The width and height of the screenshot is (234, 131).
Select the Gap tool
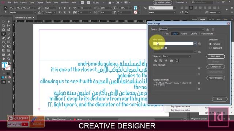click(x=9, y=25)
